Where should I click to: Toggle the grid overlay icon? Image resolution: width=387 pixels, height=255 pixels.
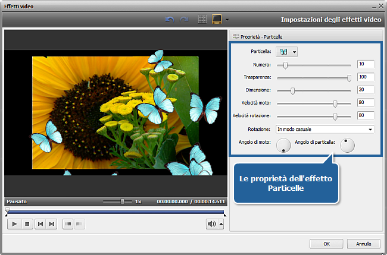(x=202, y=19)
